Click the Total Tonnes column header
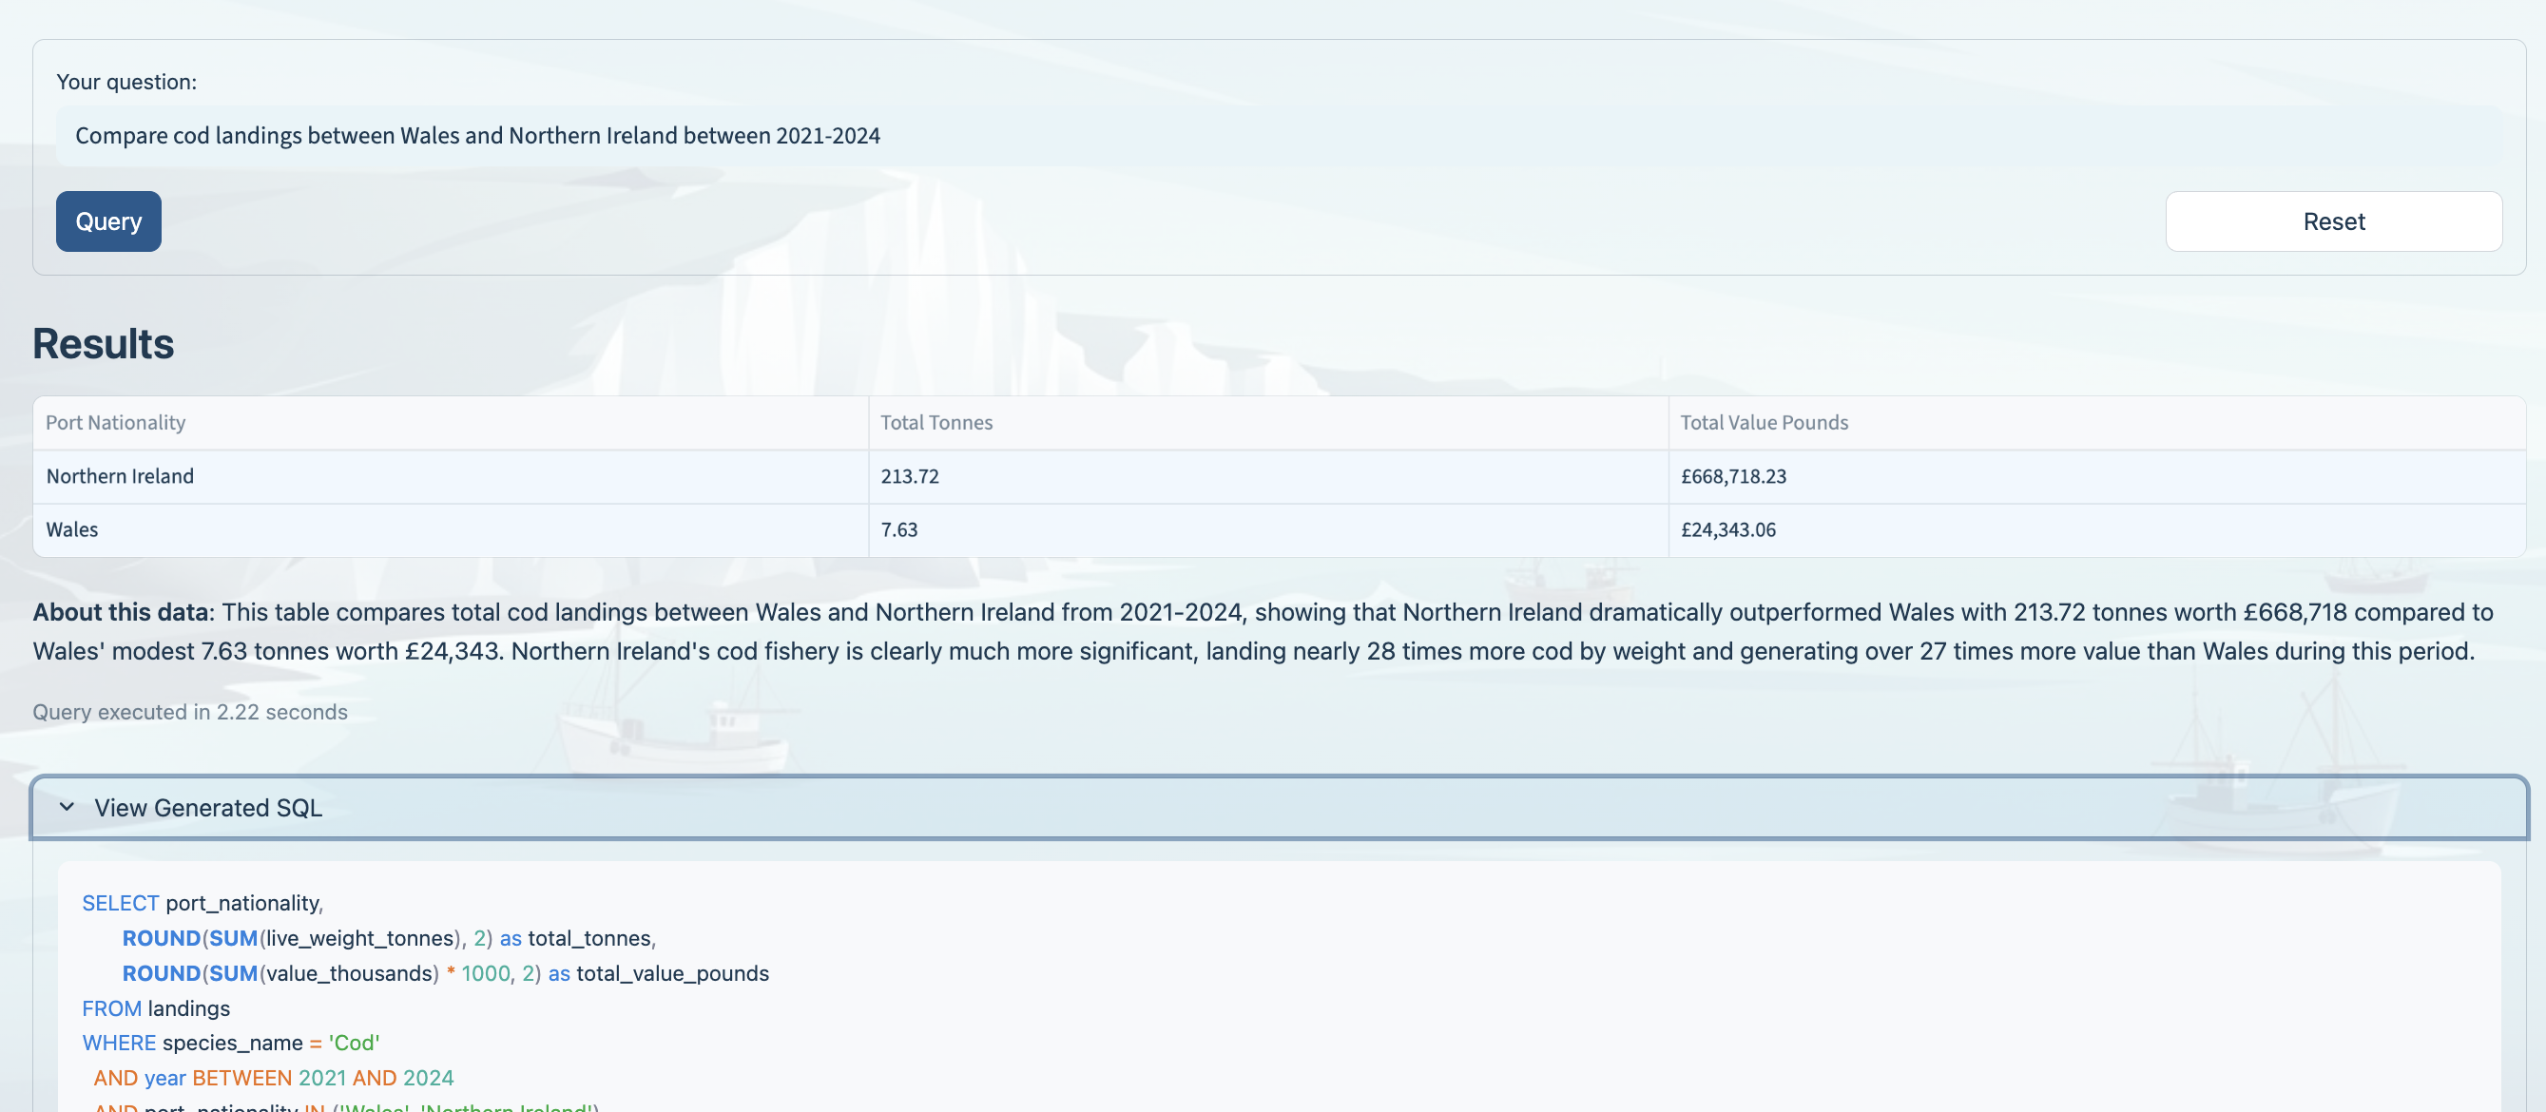 click(x=935, y=422)
